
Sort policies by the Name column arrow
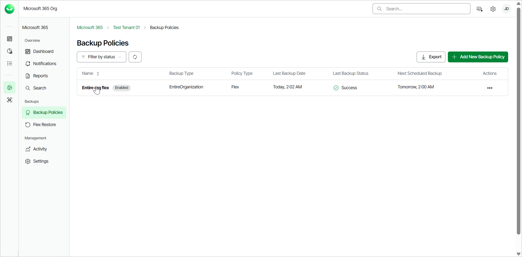click(98, 74)
